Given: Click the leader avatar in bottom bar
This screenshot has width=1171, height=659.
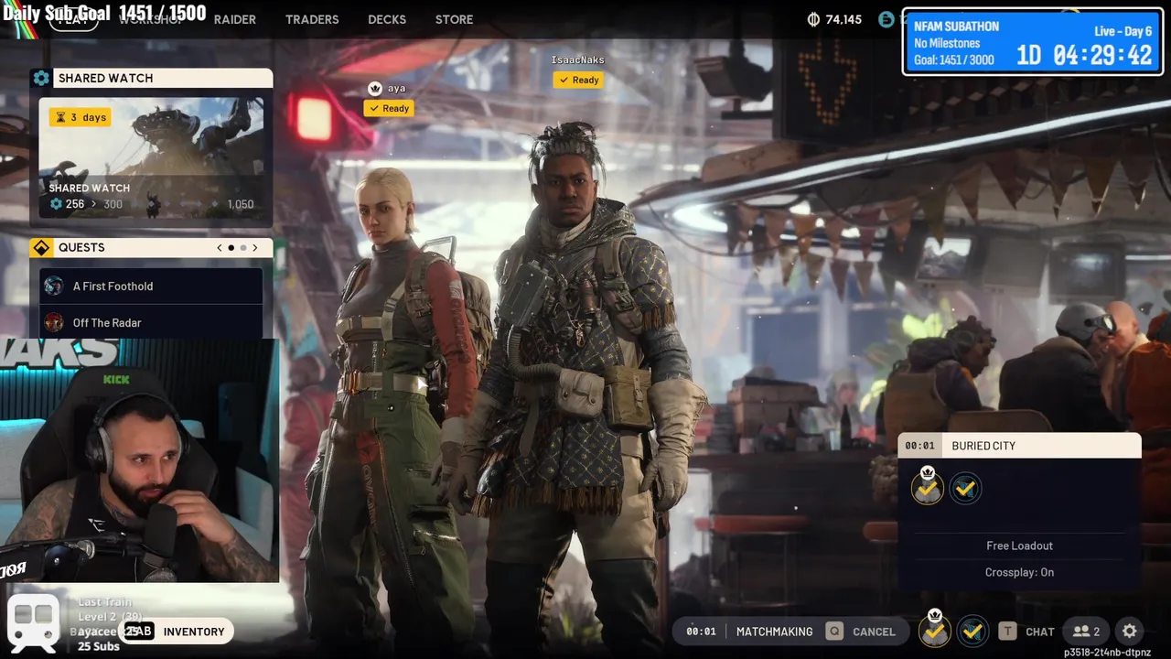Looking at the screenshot, I should pyautogui.click(x=934, y=631).
